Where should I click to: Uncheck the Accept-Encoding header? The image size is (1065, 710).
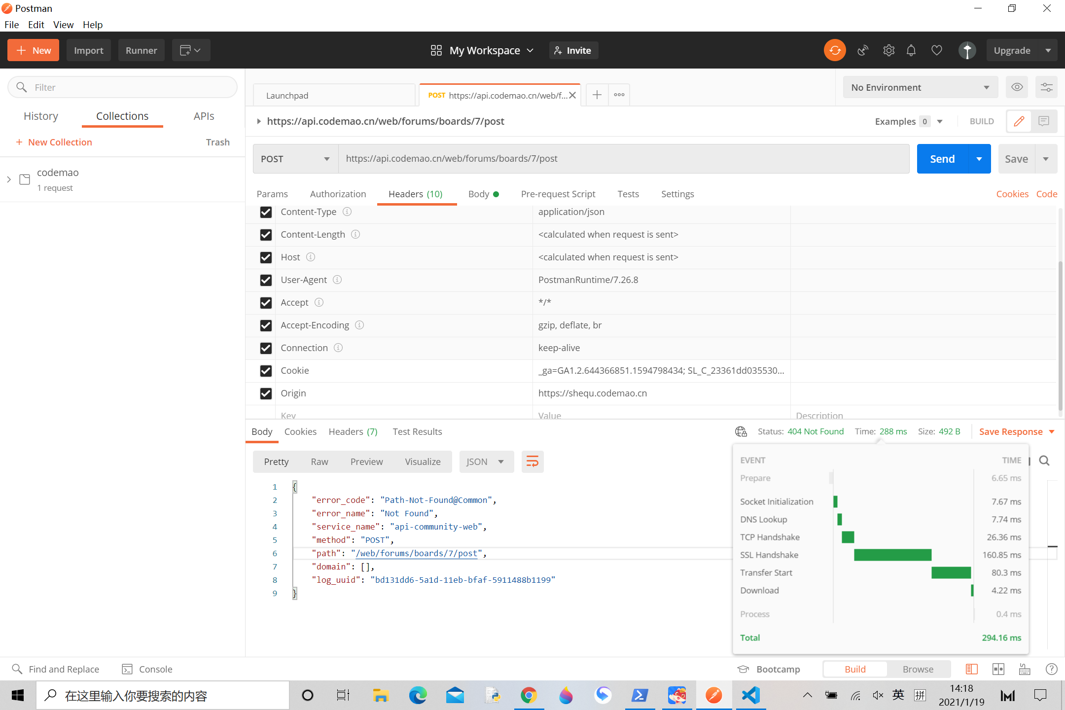point(266,325)
